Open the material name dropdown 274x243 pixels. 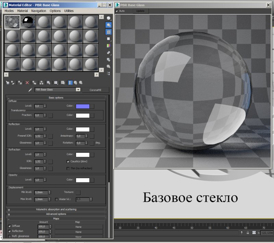point(78,90)
